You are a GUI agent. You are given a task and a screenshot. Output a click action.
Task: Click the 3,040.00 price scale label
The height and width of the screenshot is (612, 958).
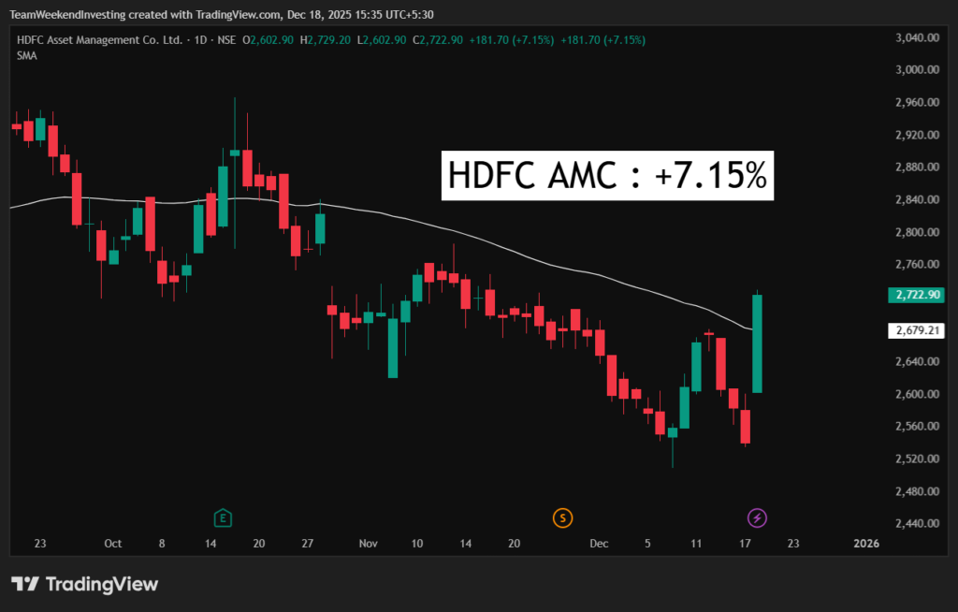917,37
